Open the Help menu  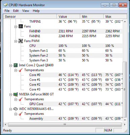click(36, 11)
